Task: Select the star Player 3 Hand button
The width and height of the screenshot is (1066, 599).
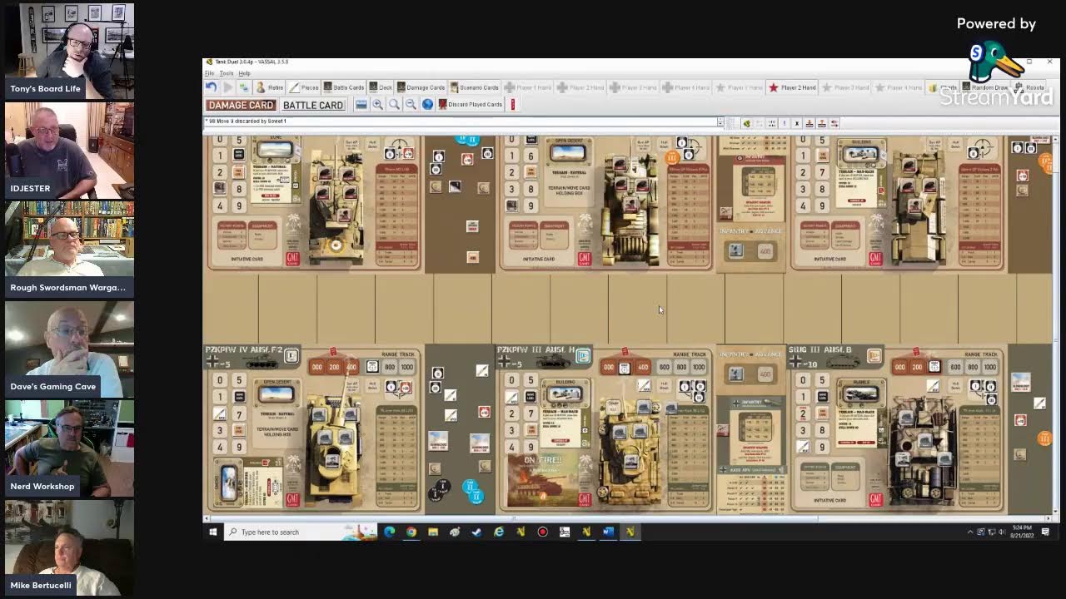Action: (845, 87)
